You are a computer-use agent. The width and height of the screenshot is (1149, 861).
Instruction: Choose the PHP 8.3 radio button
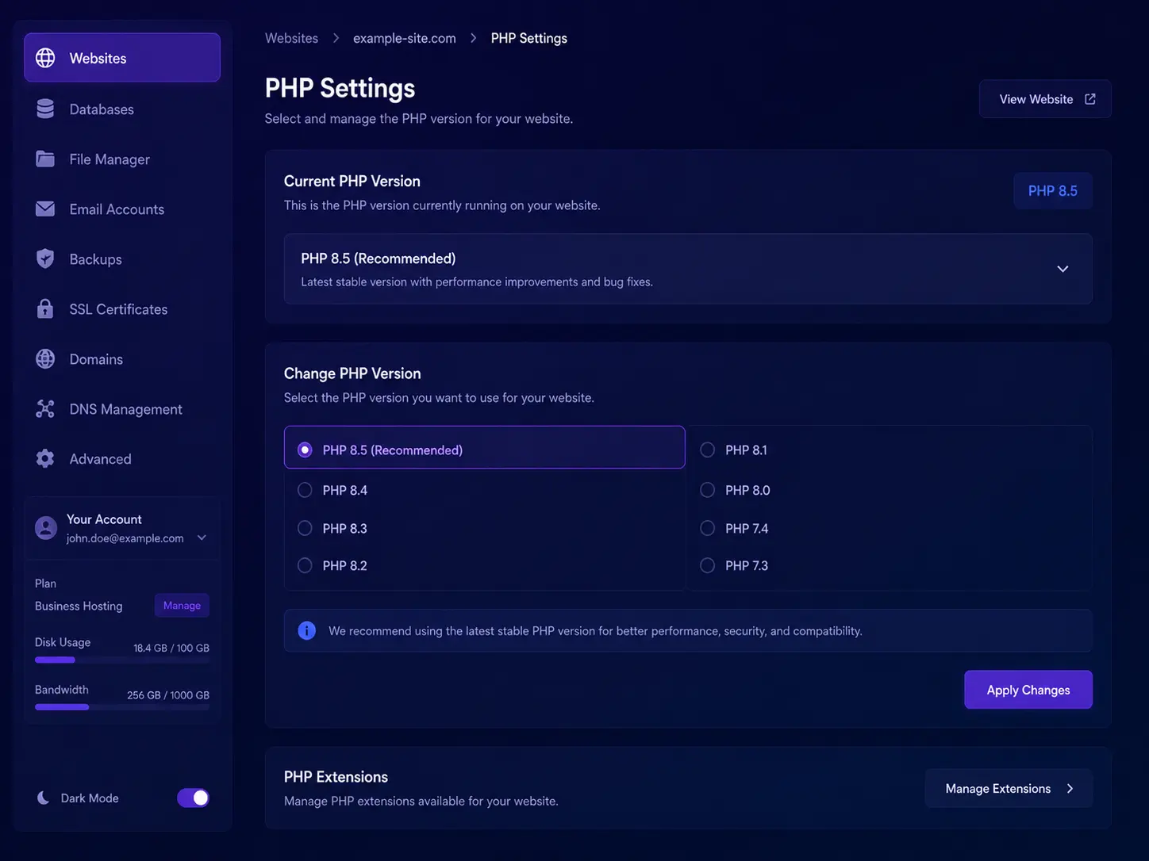(305, 528)
